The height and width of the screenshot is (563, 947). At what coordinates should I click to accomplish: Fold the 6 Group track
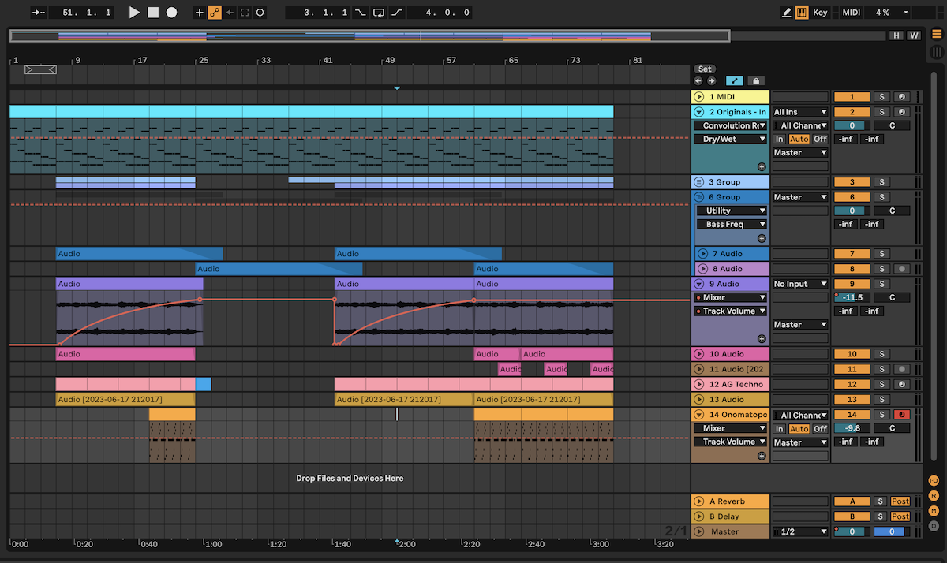pos(699,197)
